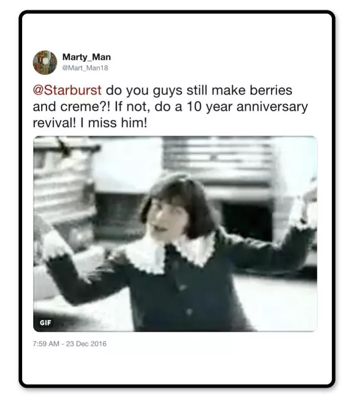354x403 pixels.
Task: Visit the @Mart_Man18 handle
Action: tap(85, 68)
